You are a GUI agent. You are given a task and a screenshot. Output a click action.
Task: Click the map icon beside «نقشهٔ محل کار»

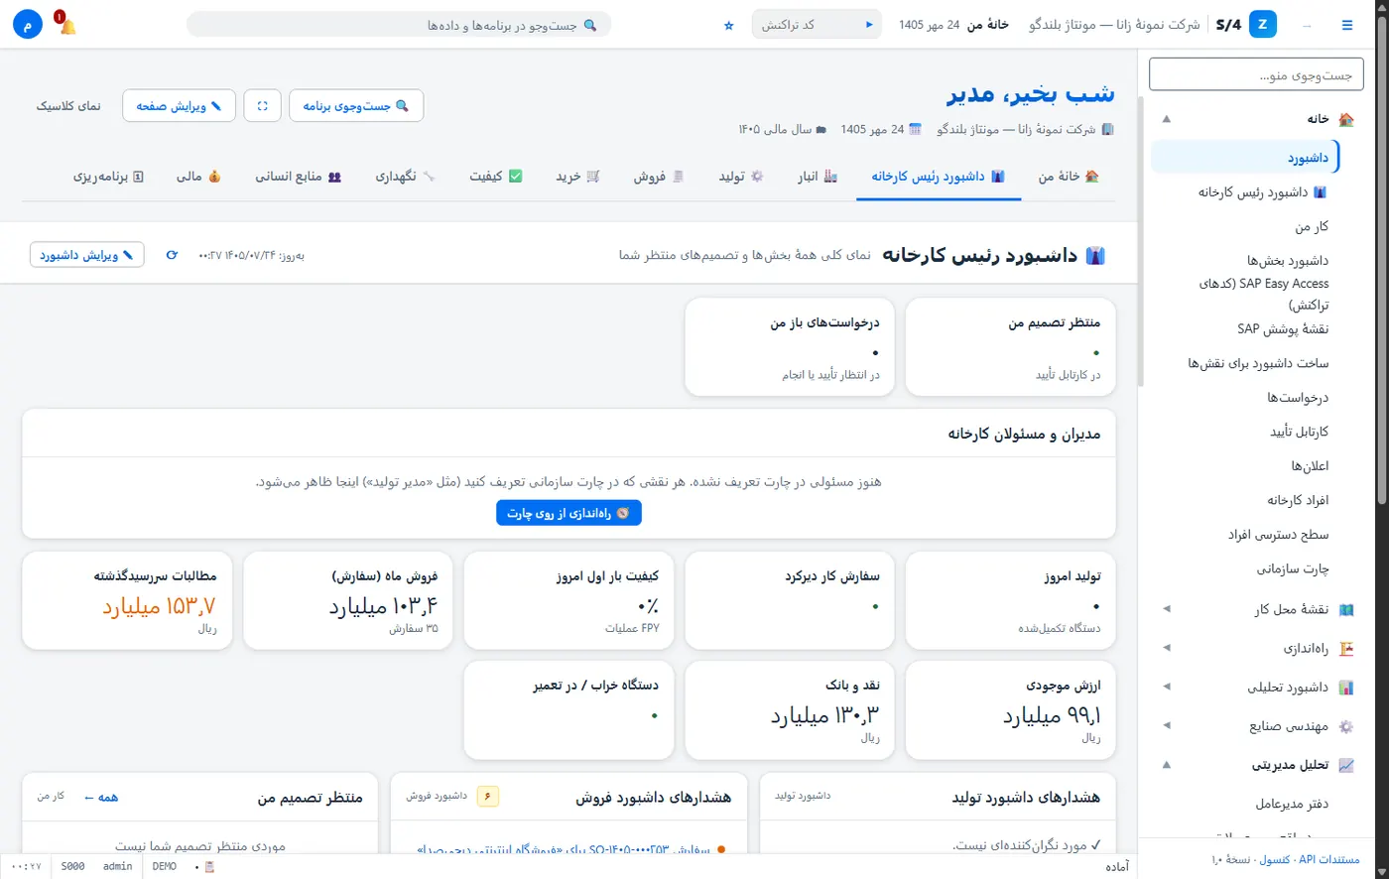click(1346, 610)
